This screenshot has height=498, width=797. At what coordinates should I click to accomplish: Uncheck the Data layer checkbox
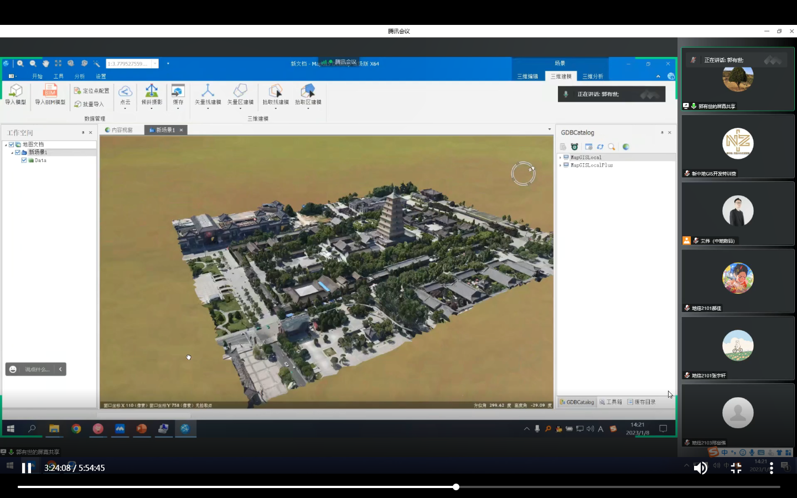click(x=24, y=160)
